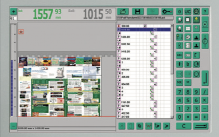
Task: Click the clock dial icon beside UC
Action: pyautogui.click(x=196, y=12)
